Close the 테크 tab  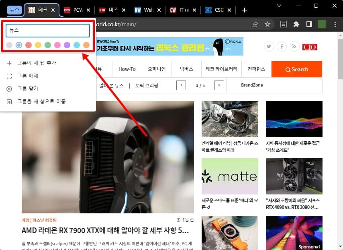click(x=53, y=10)
